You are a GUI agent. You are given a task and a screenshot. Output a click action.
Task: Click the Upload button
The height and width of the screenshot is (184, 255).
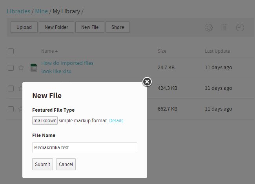pyautogui.click(x=24, y=27)
